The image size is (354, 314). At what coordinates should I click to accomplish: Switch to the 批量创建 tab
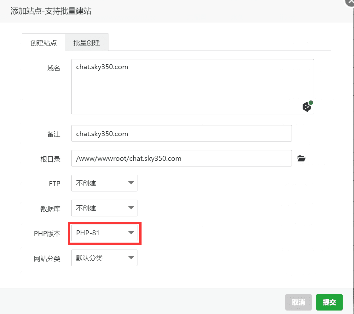point(87,43)
